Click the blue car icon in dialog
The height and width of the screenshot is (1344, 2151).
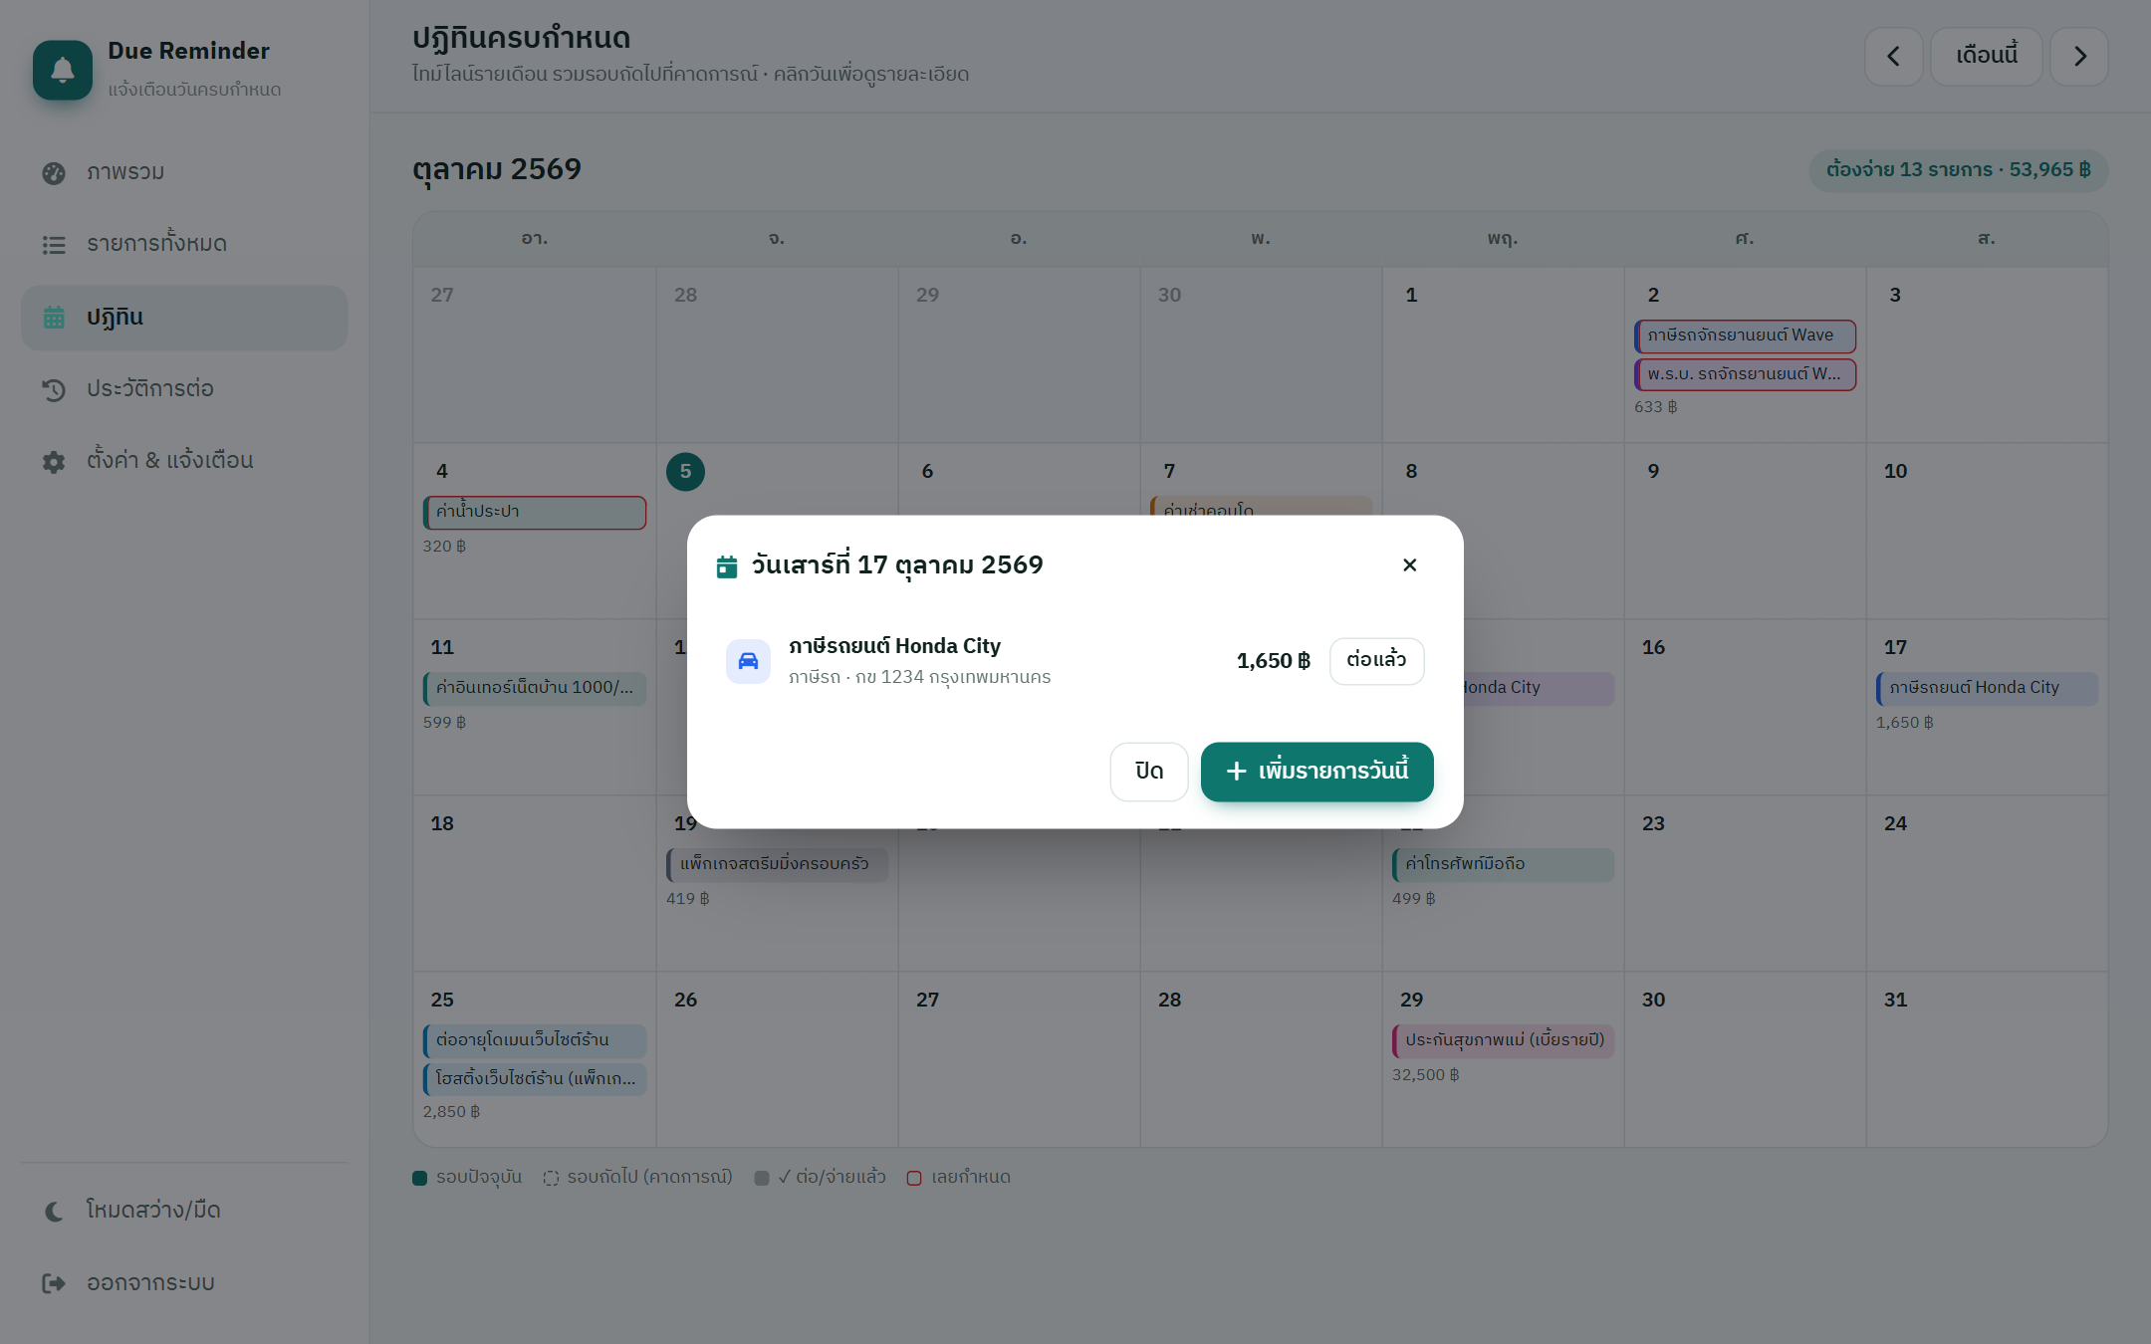[x=748, y=661]
